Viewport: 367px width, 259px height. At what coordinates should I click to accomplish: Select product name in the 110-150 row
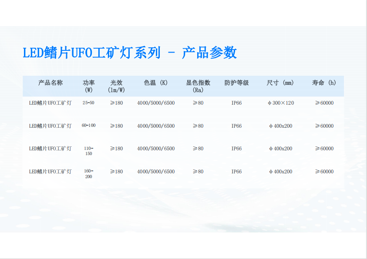pos(51,149)
